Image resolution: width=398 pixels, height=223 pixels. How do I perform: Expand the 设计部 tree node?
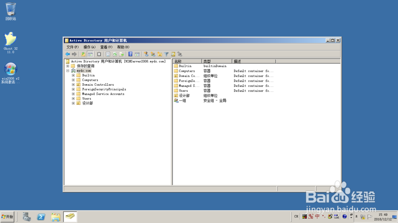73,103
